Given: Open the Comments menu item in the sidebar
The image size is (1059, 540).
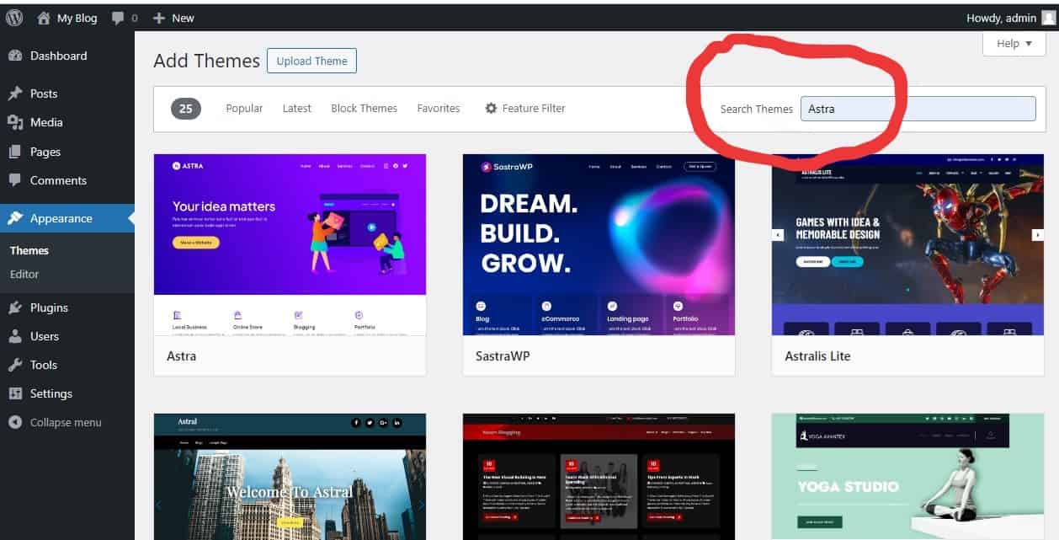Looking at the screenshot, I should [x=67, y=180].
